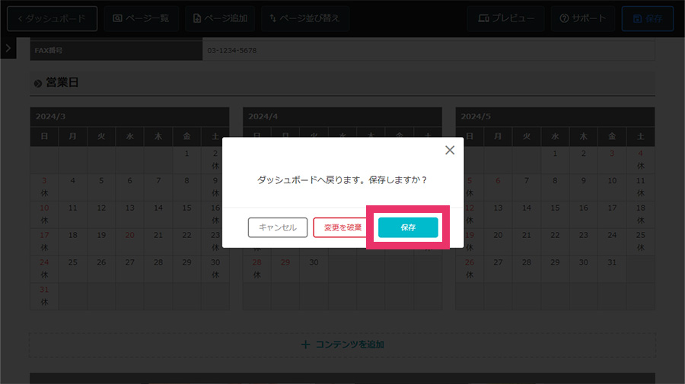Go back via ダッシュボード button
Viewport: 685px width, 384px height.
pyautogui.click(x=52, y=18)
